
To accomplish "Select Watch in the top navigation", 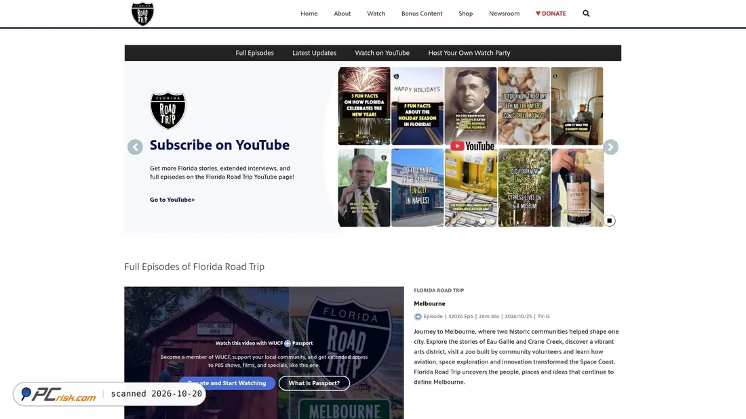I will point(376,14).
